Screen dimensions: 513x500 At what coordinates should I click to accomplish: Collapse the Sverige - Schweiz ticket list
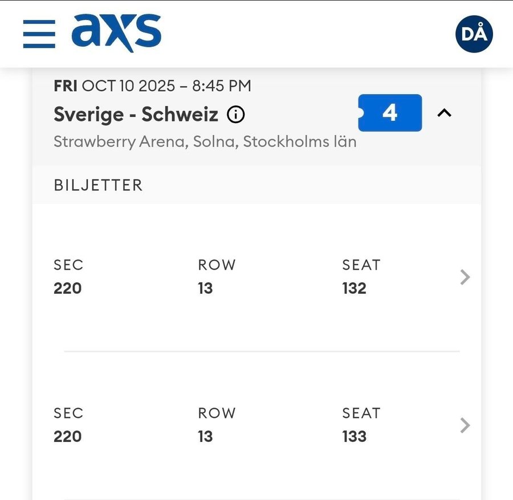(x=444, y=113)
